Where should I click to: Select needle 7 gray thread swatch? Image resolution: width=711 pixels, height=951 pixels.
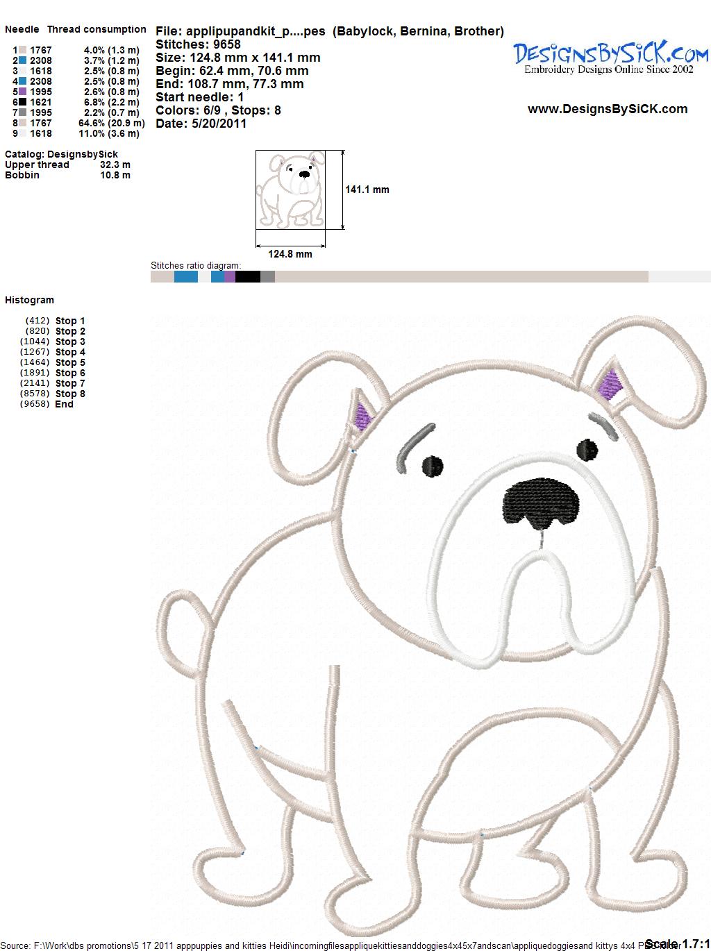coord(23,112)
